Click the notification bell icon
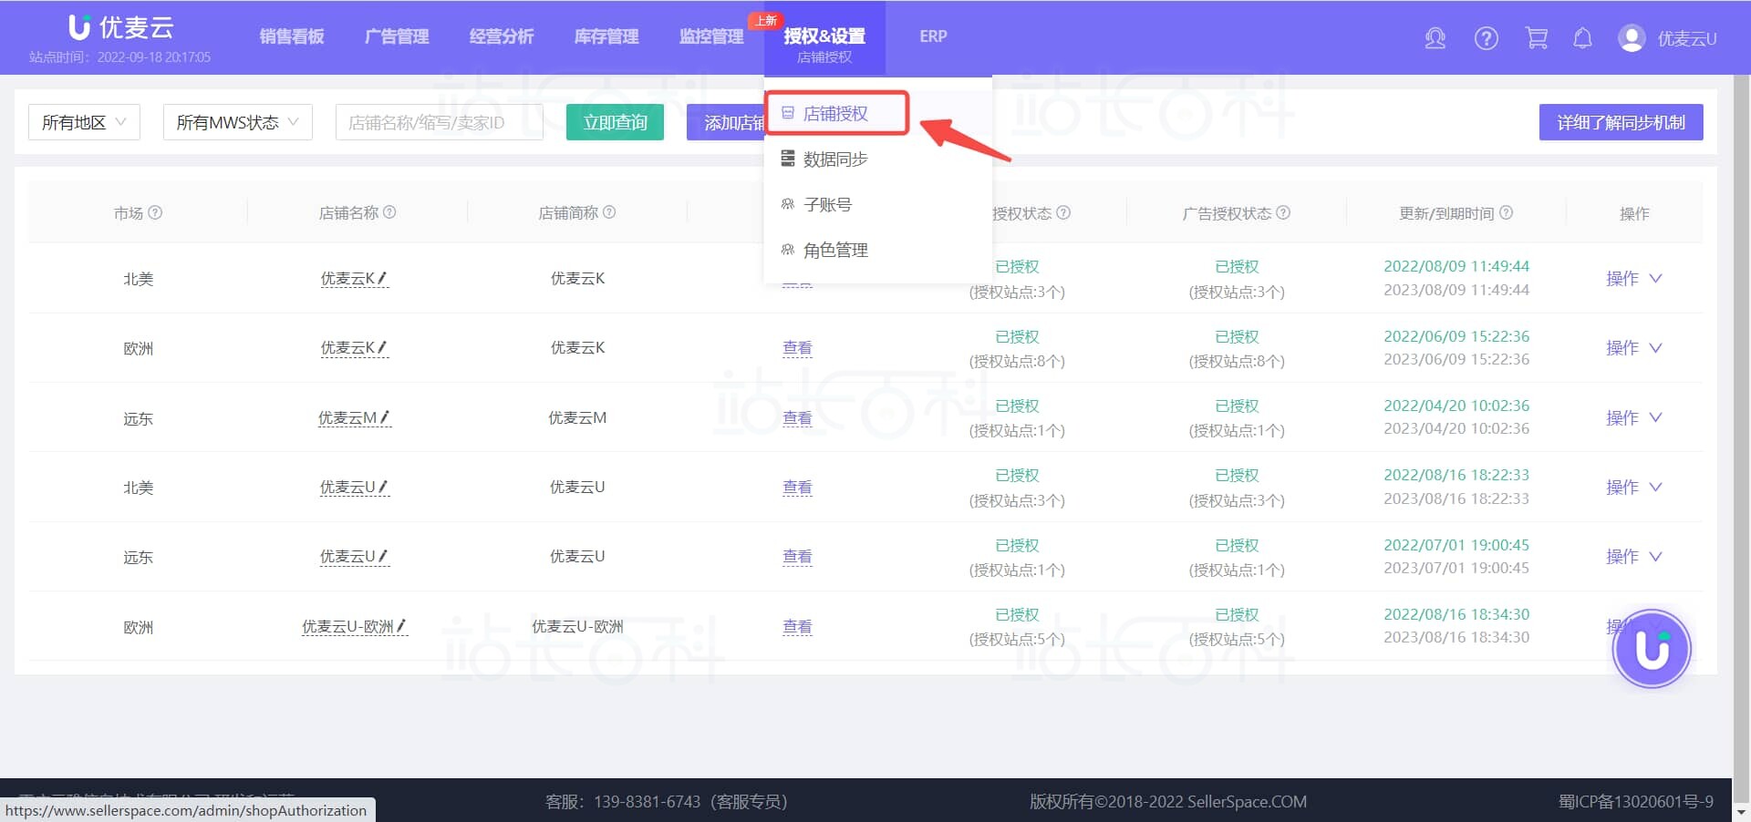Screen dimensions: 1751x822 (x=1582, y=38)
